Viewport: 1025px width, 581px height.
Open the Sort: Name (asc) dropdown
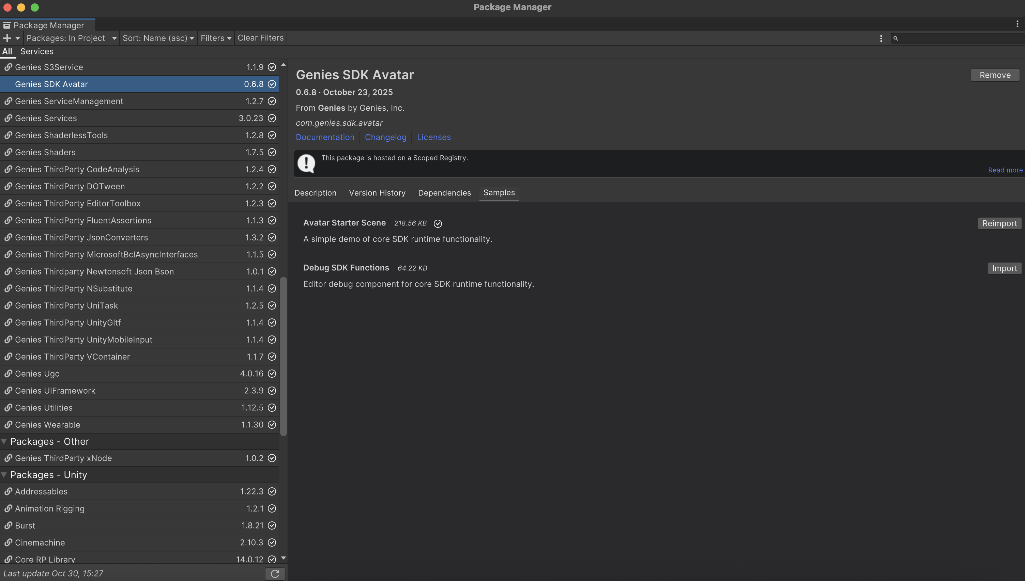point(158,38)
